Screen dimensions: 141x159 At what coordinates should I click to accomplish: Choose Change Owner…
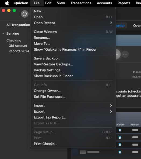point(73,91)
